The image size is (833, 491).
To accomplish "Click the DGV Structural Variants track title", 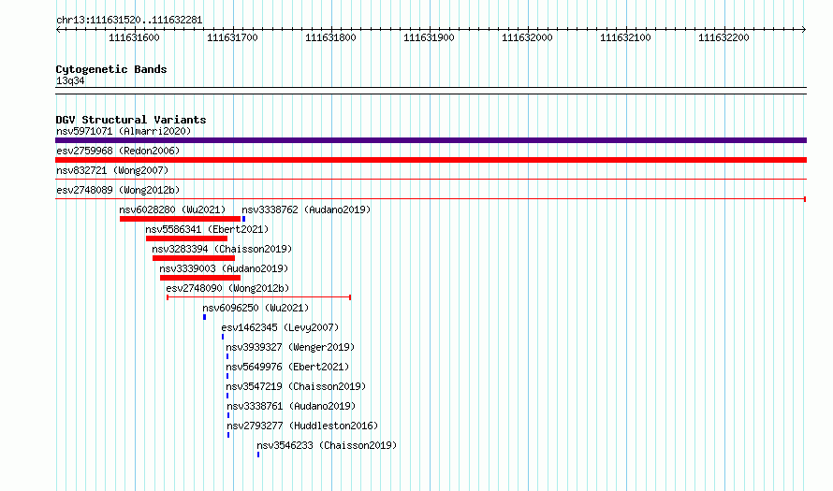I will (x=131, y=120).
